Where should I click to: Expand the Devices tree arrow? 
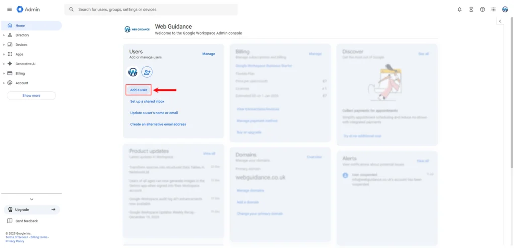[x=4, y=45]
